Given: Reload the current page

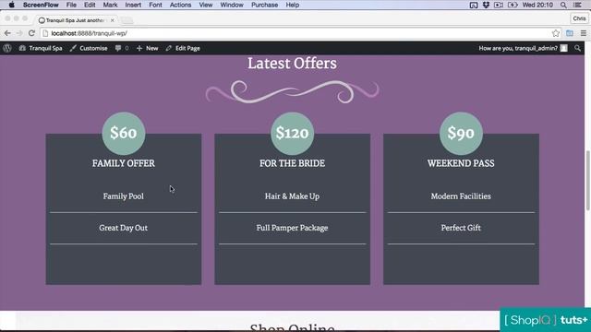Looking at the screenshot, I should (31, 33).
